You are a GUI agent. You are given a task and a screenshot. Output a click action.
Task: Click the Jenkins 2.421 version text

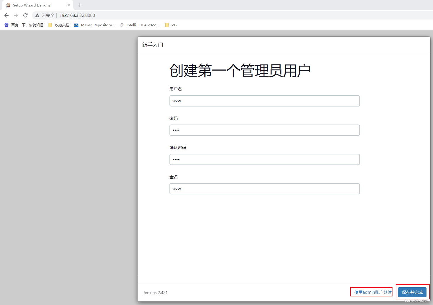pyautogui.click(x=155, y=293)
